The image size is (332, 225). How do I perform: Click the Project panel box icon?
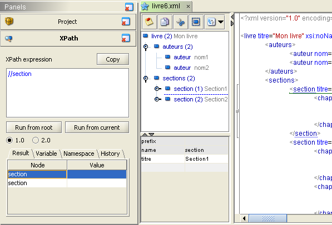[x=9, y=21]
